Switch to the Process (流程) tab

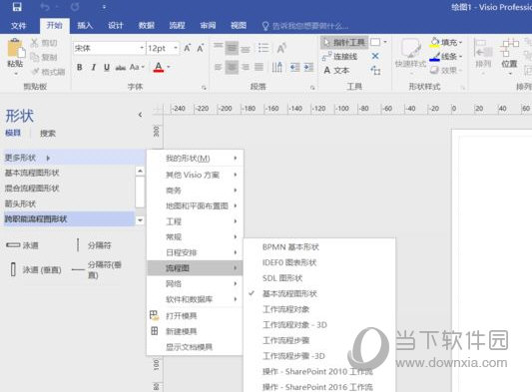click(177, 26)
